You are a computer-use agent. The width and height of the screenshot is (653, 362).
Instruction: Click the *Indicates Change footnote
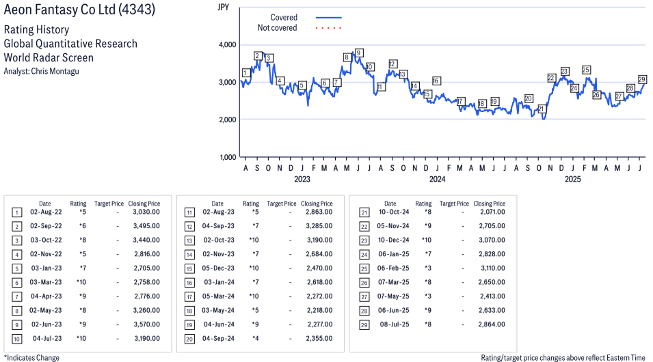[31, 357]
